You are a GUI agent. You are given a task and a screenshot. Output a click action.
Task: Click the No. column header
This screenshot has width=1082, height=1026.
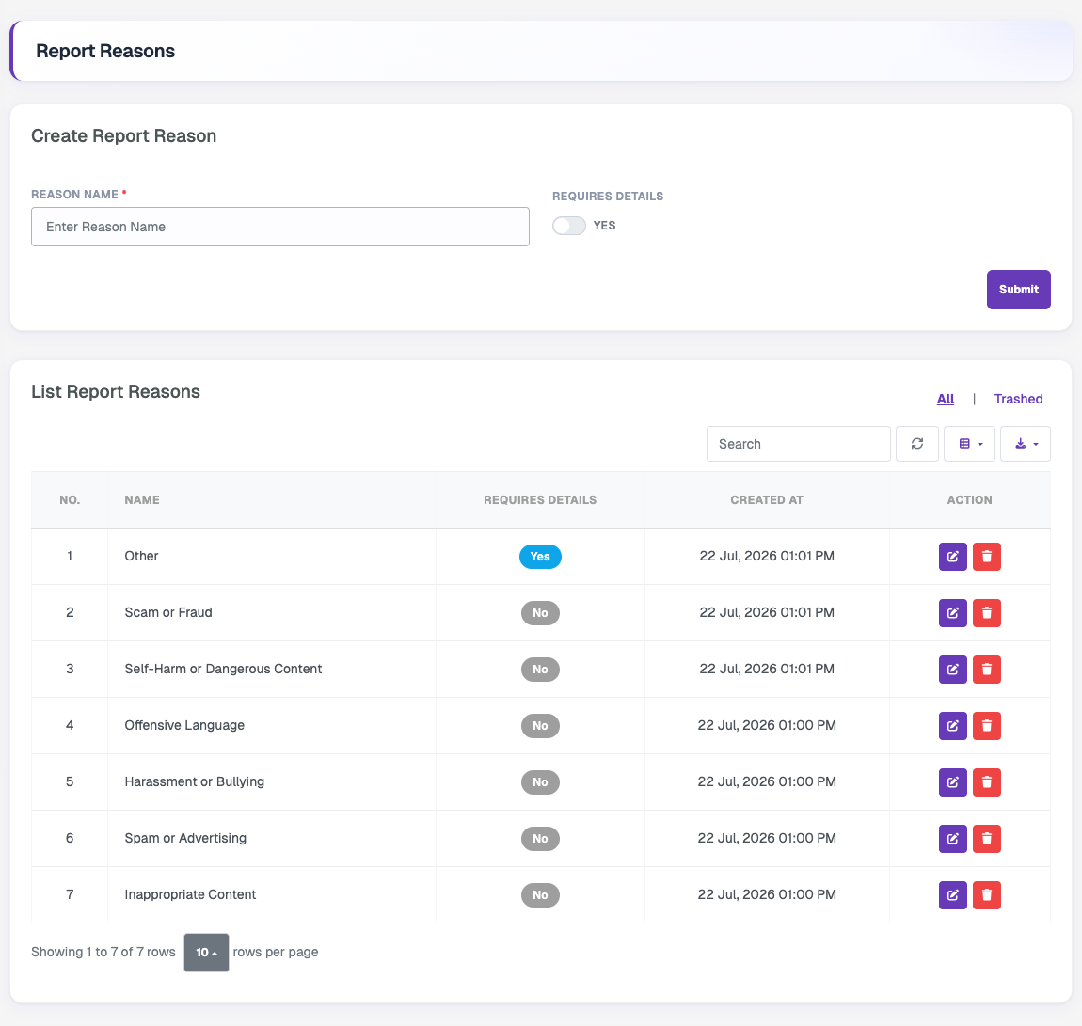pyautogui.click(x=70, y=500)
